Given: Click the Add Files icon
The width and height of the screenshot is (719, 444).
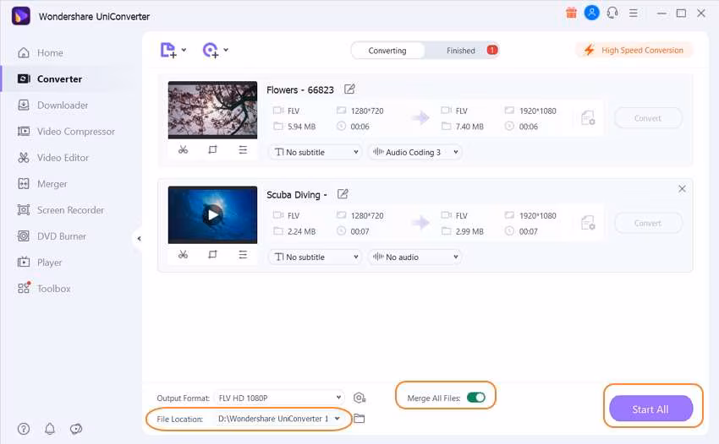Looking at the screenshot, I should [167, 50].
